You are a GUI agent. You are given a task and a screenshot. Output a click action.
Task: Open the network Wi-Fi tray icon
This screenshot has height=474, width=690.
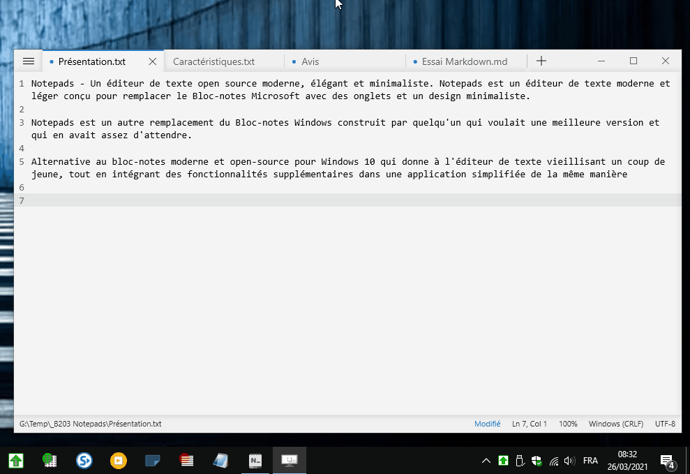(553, 461)
